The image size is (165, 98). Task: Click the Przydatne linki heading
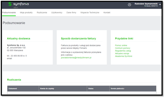click(x=124, y=39)
